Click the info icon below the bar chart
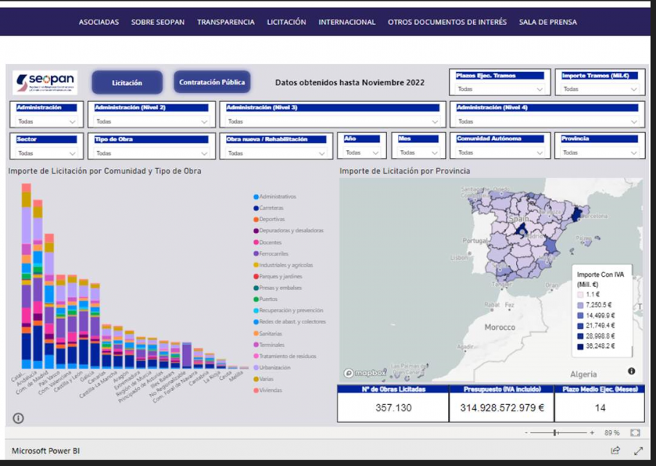This screenshot has width=656, height=466. (x=18, y=418)
